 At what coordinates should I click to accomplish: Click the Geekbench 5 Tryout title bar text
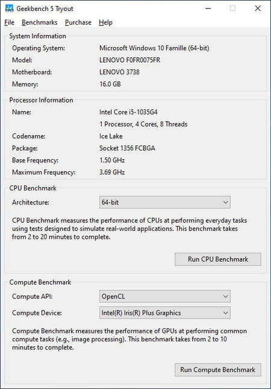[45, 8]
